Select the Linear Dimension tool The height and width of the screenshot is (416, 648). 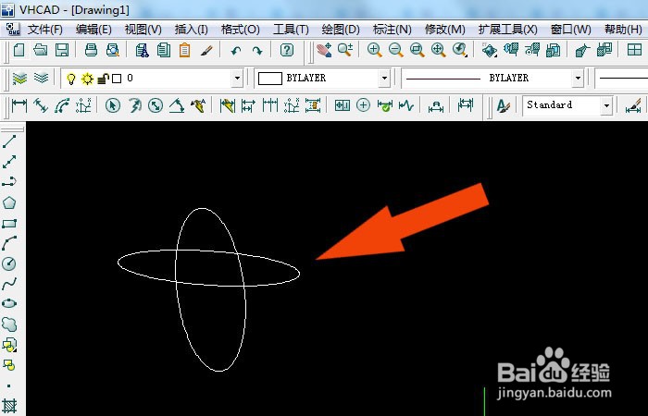coord(19,105)
